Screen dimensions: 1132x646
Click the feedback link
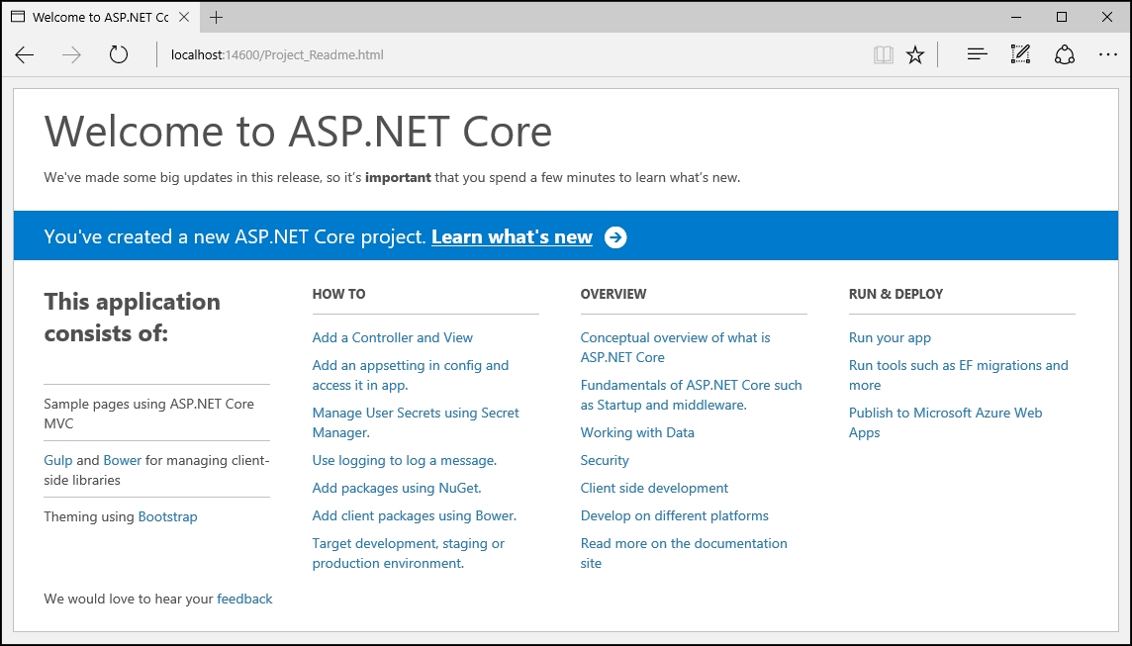244,600
